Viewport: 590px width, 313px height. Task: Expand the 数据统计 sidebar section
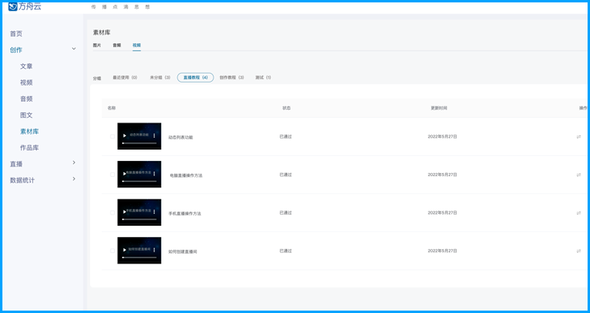[x=74, y=179]
